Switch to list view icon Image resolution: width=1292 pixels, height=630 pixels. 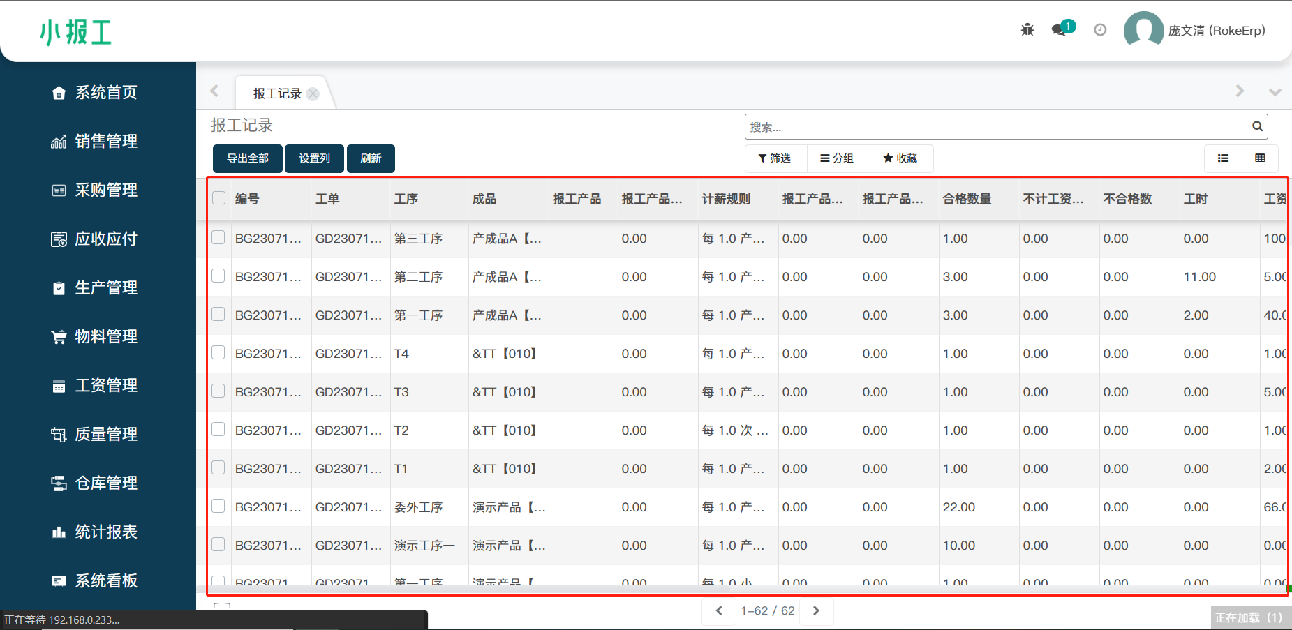[x=1224, y=158]
